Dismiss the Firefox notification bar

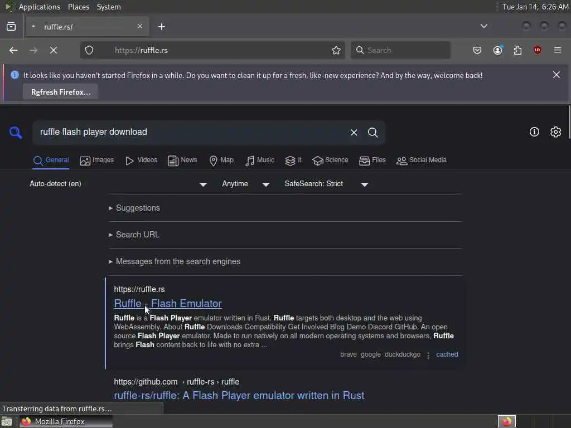[557, 75]
